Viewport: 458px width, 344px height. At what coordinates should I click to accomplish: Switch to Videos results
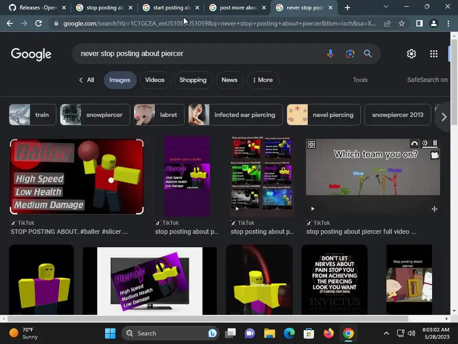(155, 80)
